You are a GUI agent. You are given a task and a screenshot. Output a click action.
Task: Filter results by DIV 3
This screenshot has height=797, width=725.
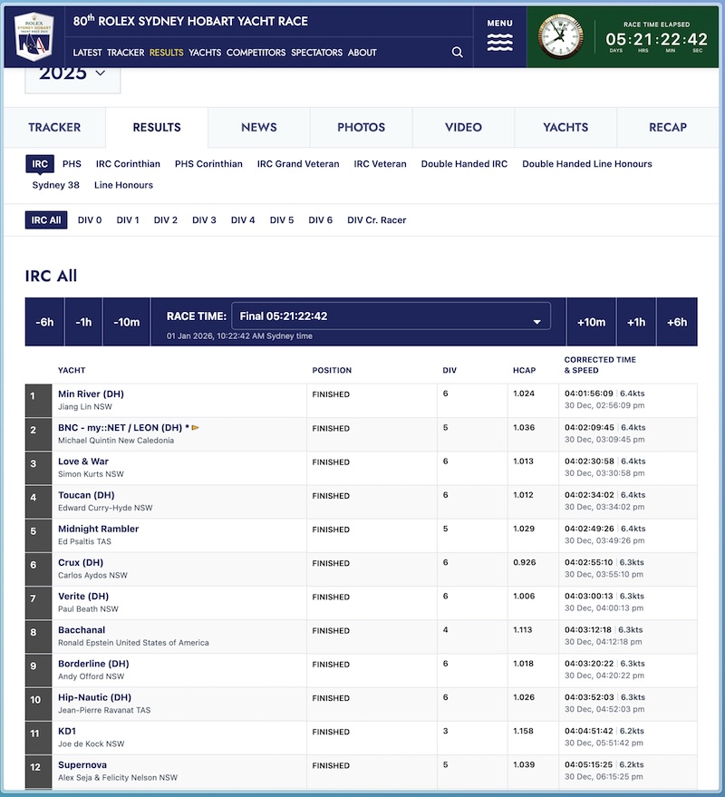point(203,219)
